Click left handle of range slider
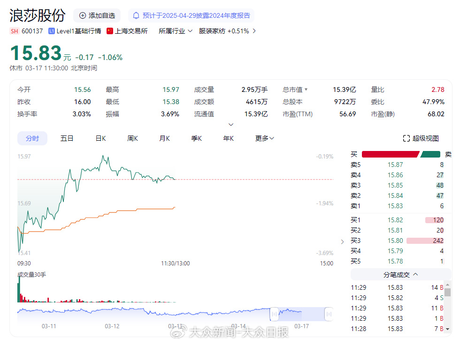Screen dimensions: 460x339 [x=274, y=314]
